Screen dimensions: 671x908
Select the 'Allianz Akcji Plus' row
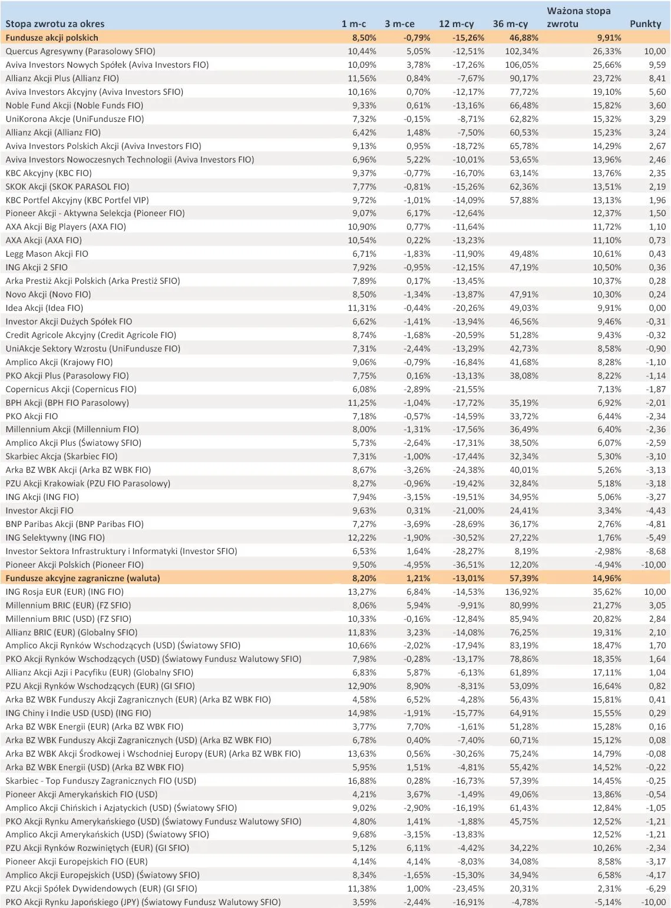tap(67, 78)
